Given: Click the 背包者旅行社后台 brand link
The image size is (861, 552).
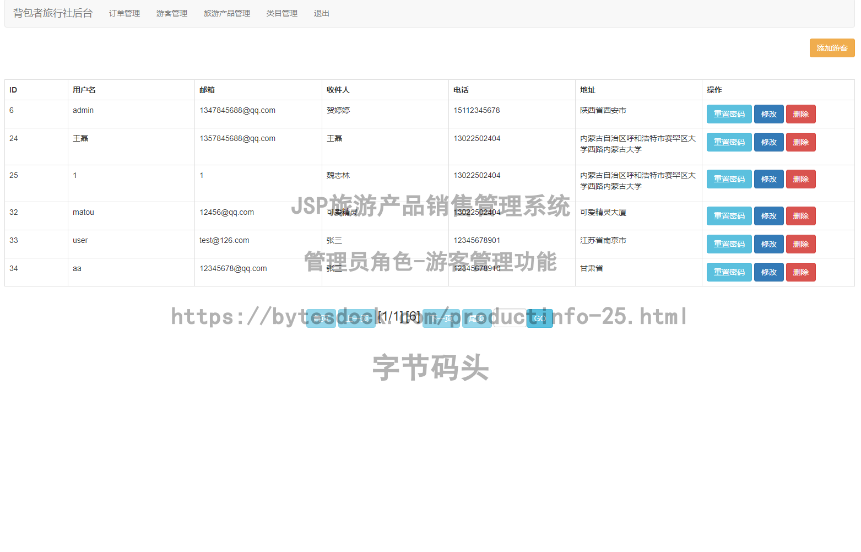Looking at the screenshot, I should coord(53,13).
